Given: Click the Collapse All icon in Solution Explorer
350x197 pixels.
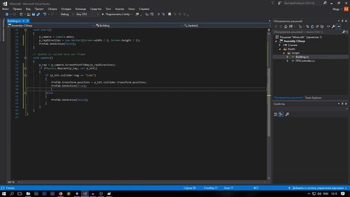Looking at the screenshot, I should pos(317,27).
